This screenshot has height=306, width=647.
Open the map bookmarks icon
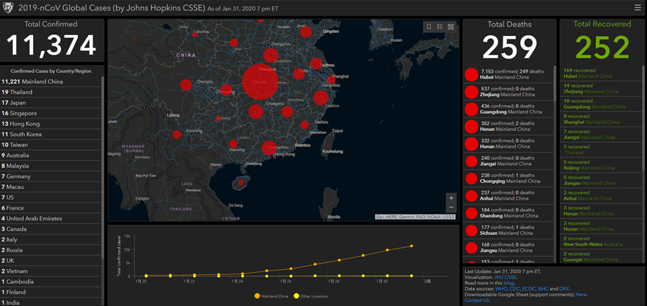[x=428, y=26]
